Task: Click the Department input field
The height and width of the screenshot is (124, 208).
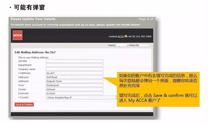Action: (74, 65)
